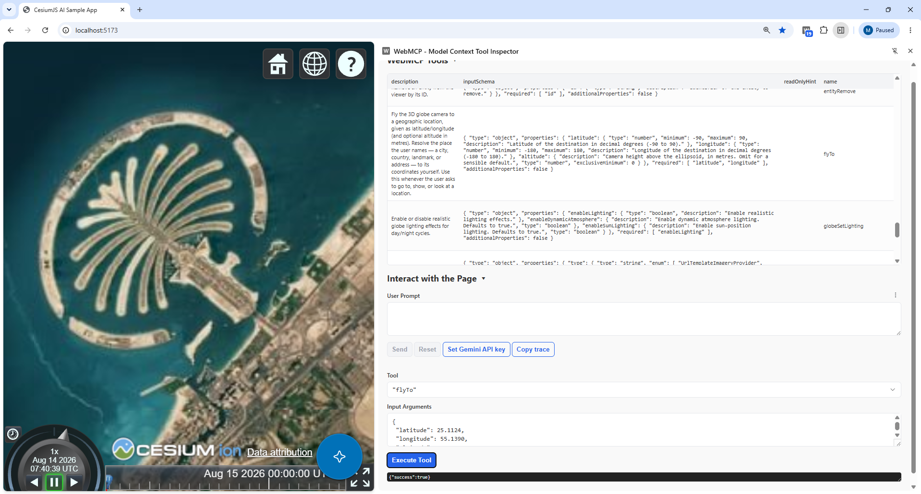Click the Cesium Home view button
The image size is (921, 494).
pos(278,64)
